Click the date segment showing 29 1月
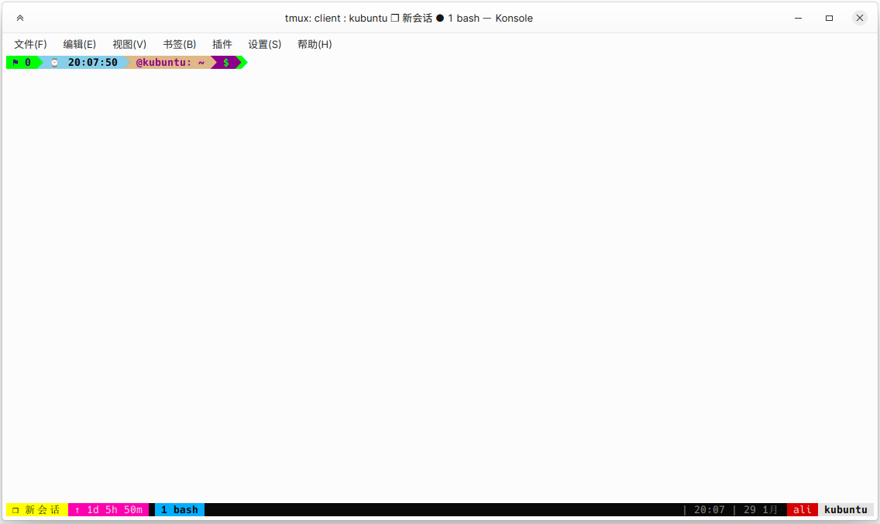 click(760, 509)
